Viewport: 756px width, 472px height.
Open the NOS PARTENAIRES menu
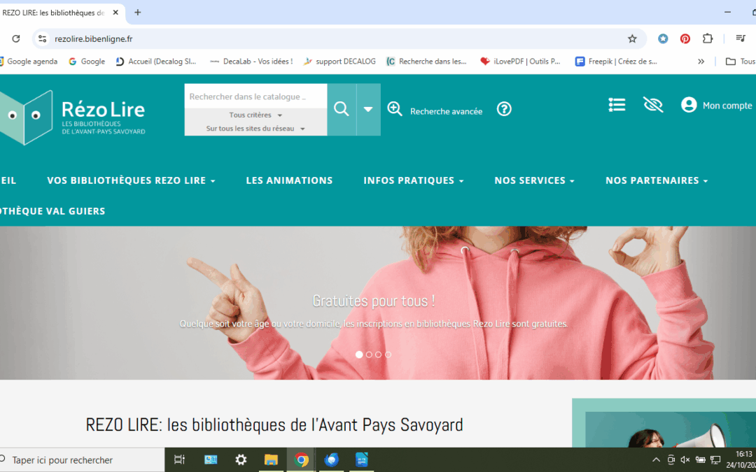[x=656, y=180]
